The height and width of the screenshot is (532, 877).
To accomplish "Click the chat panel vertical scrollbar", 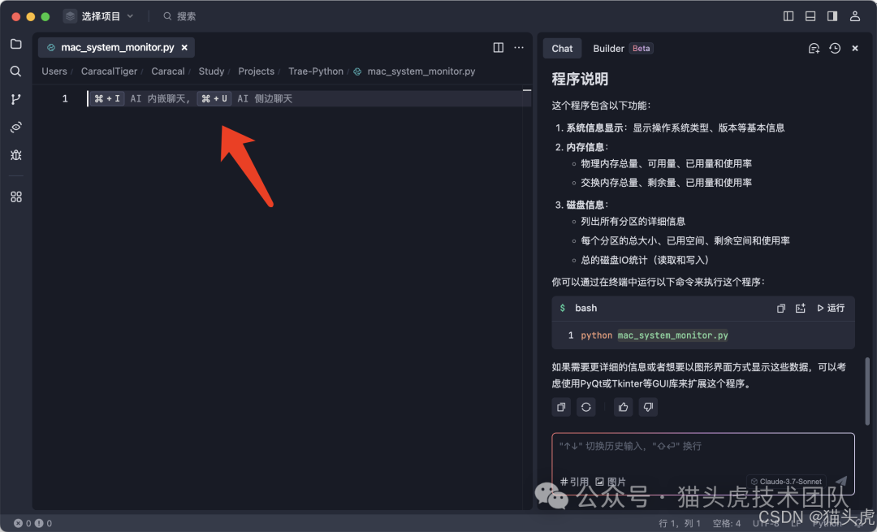I will [867, 391].
